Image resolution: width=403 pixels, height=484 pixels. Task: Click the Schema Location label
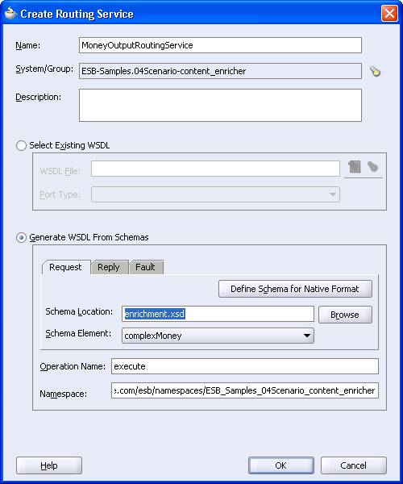pos(79,311)
